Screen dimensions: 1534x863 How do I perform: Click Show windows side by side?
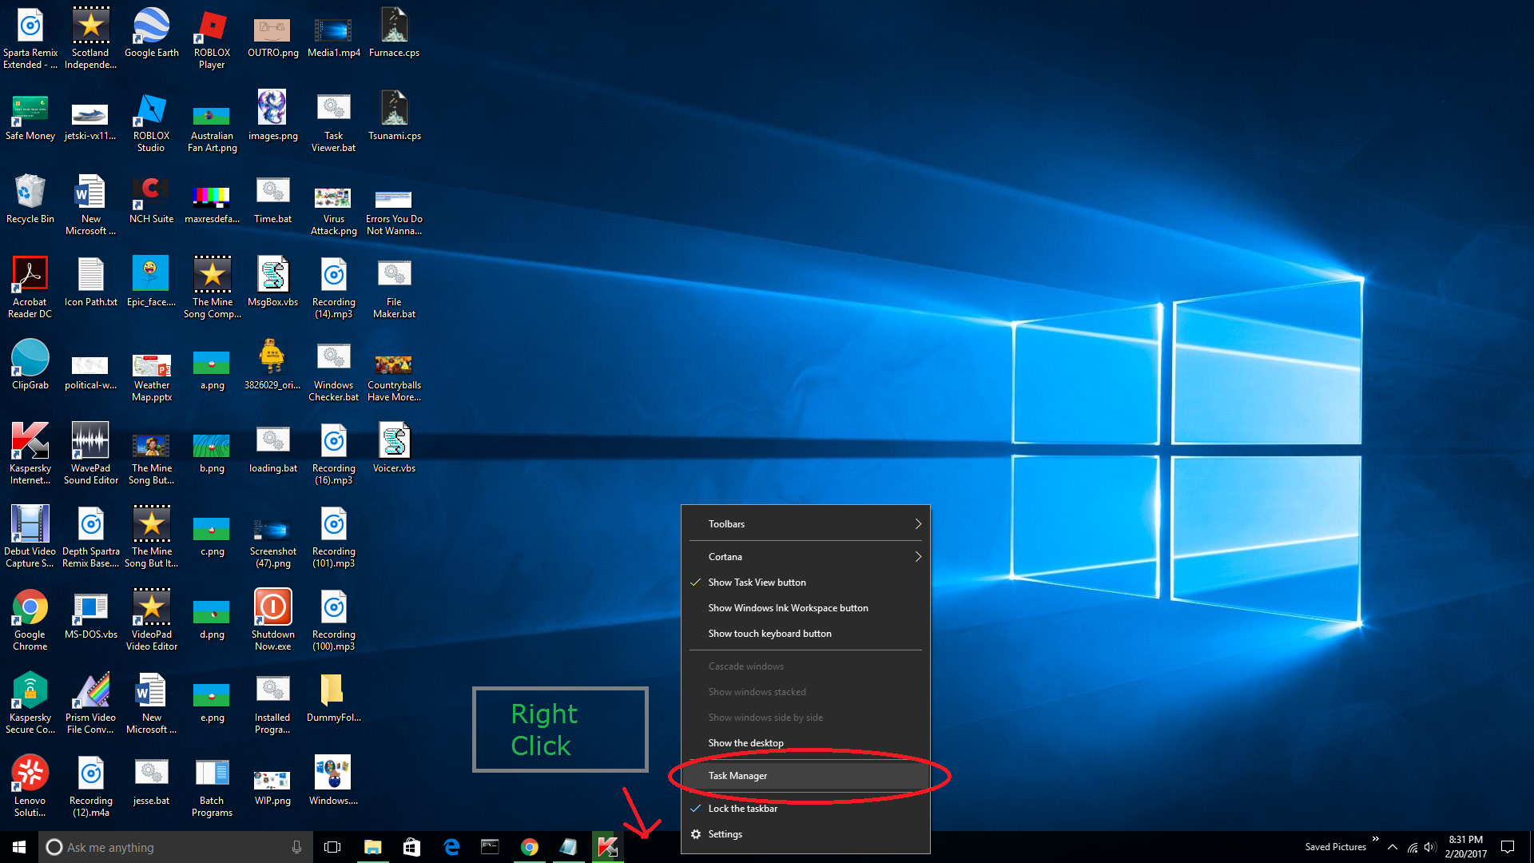click(x=805, y=718)
